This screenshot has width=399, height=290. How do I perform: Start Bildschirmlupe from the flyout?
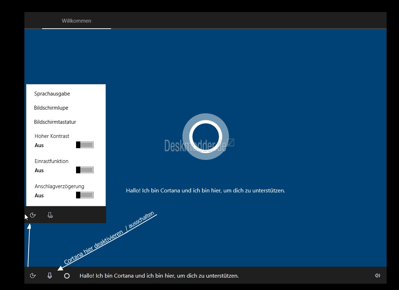51,108
